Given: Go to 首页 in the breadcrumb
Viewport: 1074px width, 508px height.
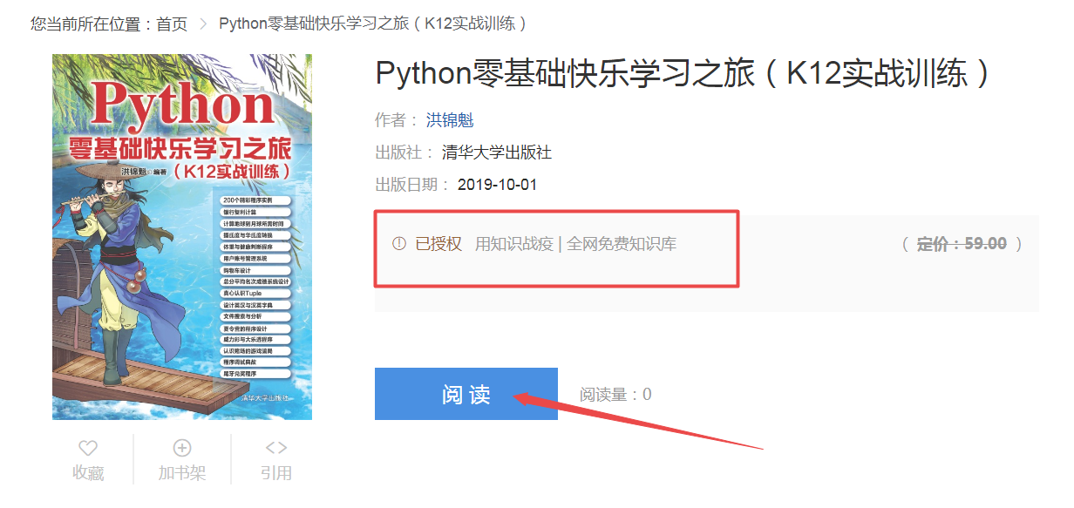Looking at the screenshot, I should [172, 24].
